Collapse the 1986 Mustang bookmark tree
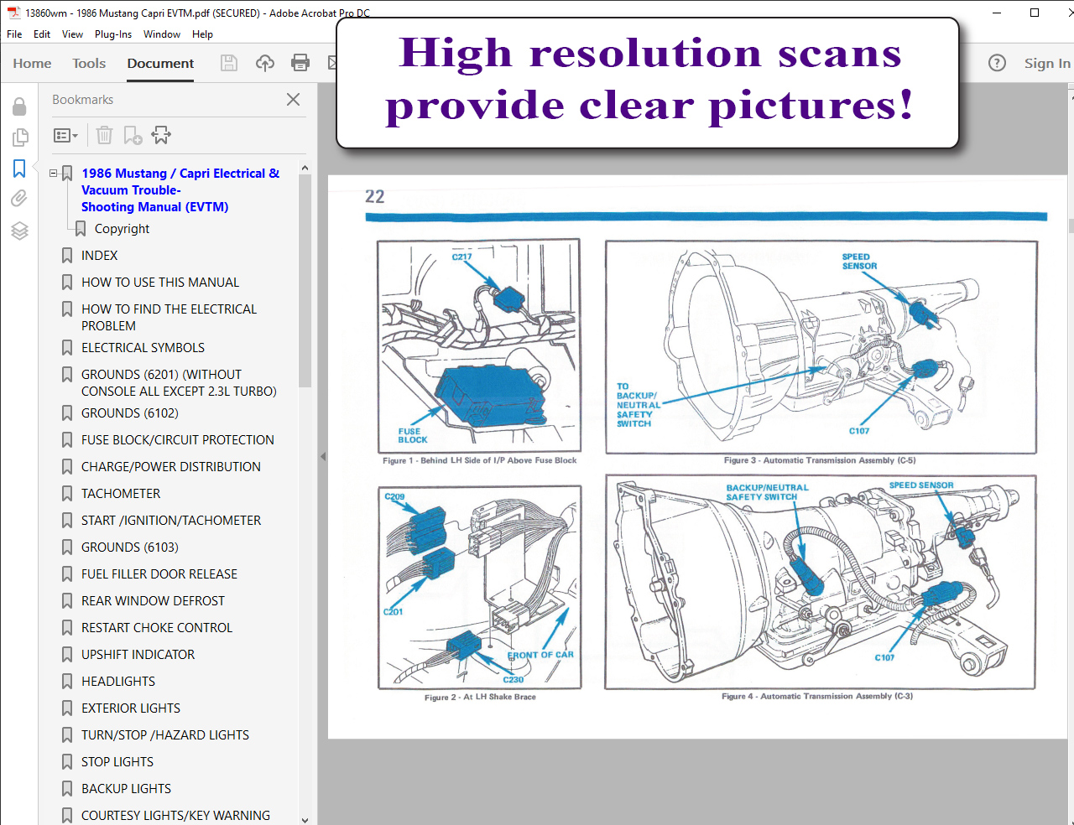 tap(53, 174)
